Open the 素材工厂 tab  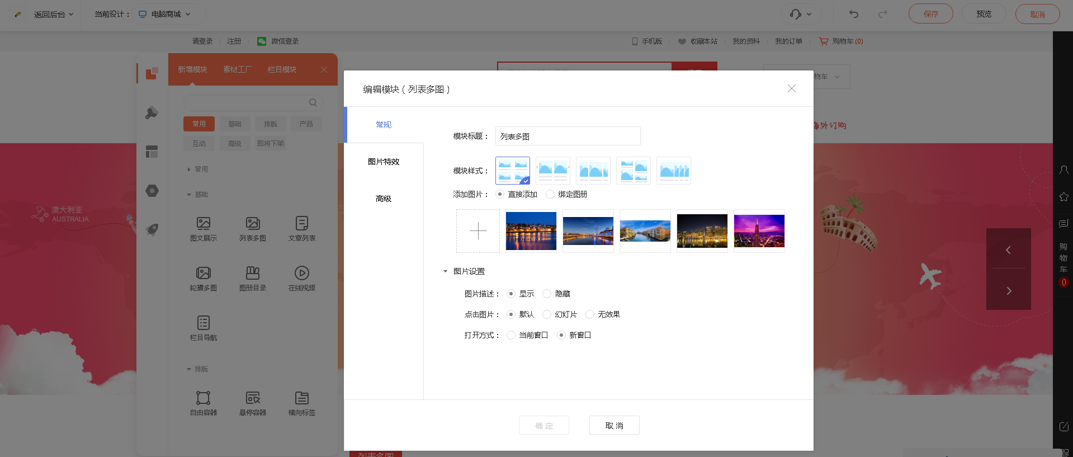pos(238,69)
